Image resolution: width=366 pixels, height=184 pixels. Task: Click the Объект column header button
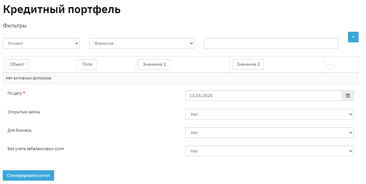pyautogui.click(x=17, y=64)
